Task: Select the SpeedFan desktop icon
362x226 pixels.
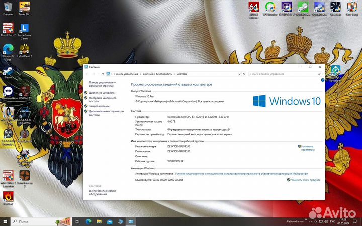Action: coord(335,9)
